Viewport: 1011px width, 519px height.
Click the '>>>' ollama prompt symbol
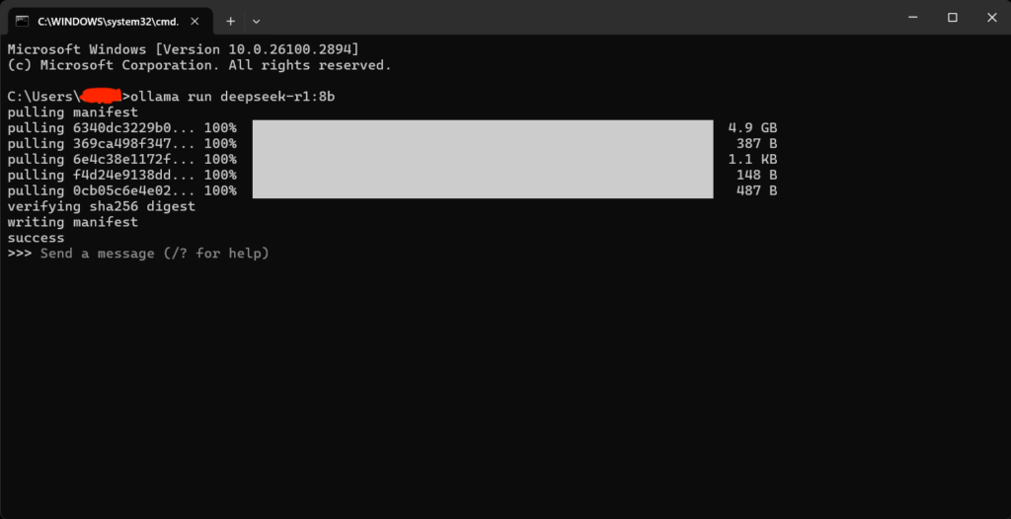(x=20, y=254)
